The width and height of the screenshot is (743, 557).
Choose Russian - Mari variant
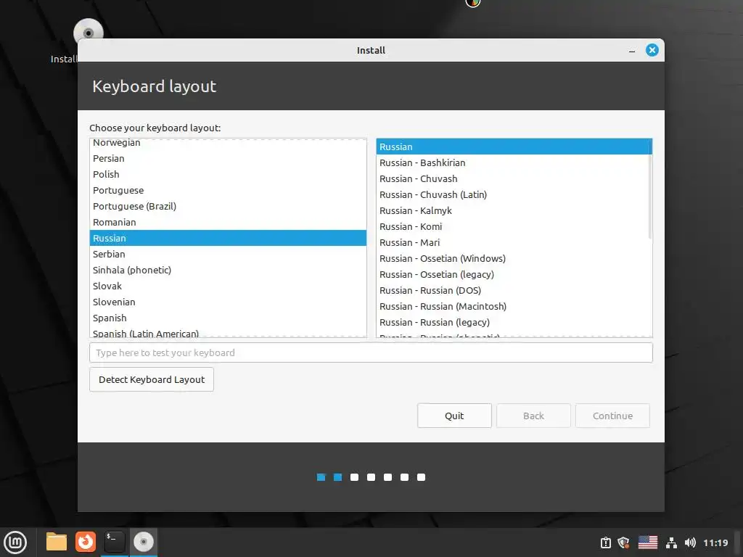(x=514, y=242)
